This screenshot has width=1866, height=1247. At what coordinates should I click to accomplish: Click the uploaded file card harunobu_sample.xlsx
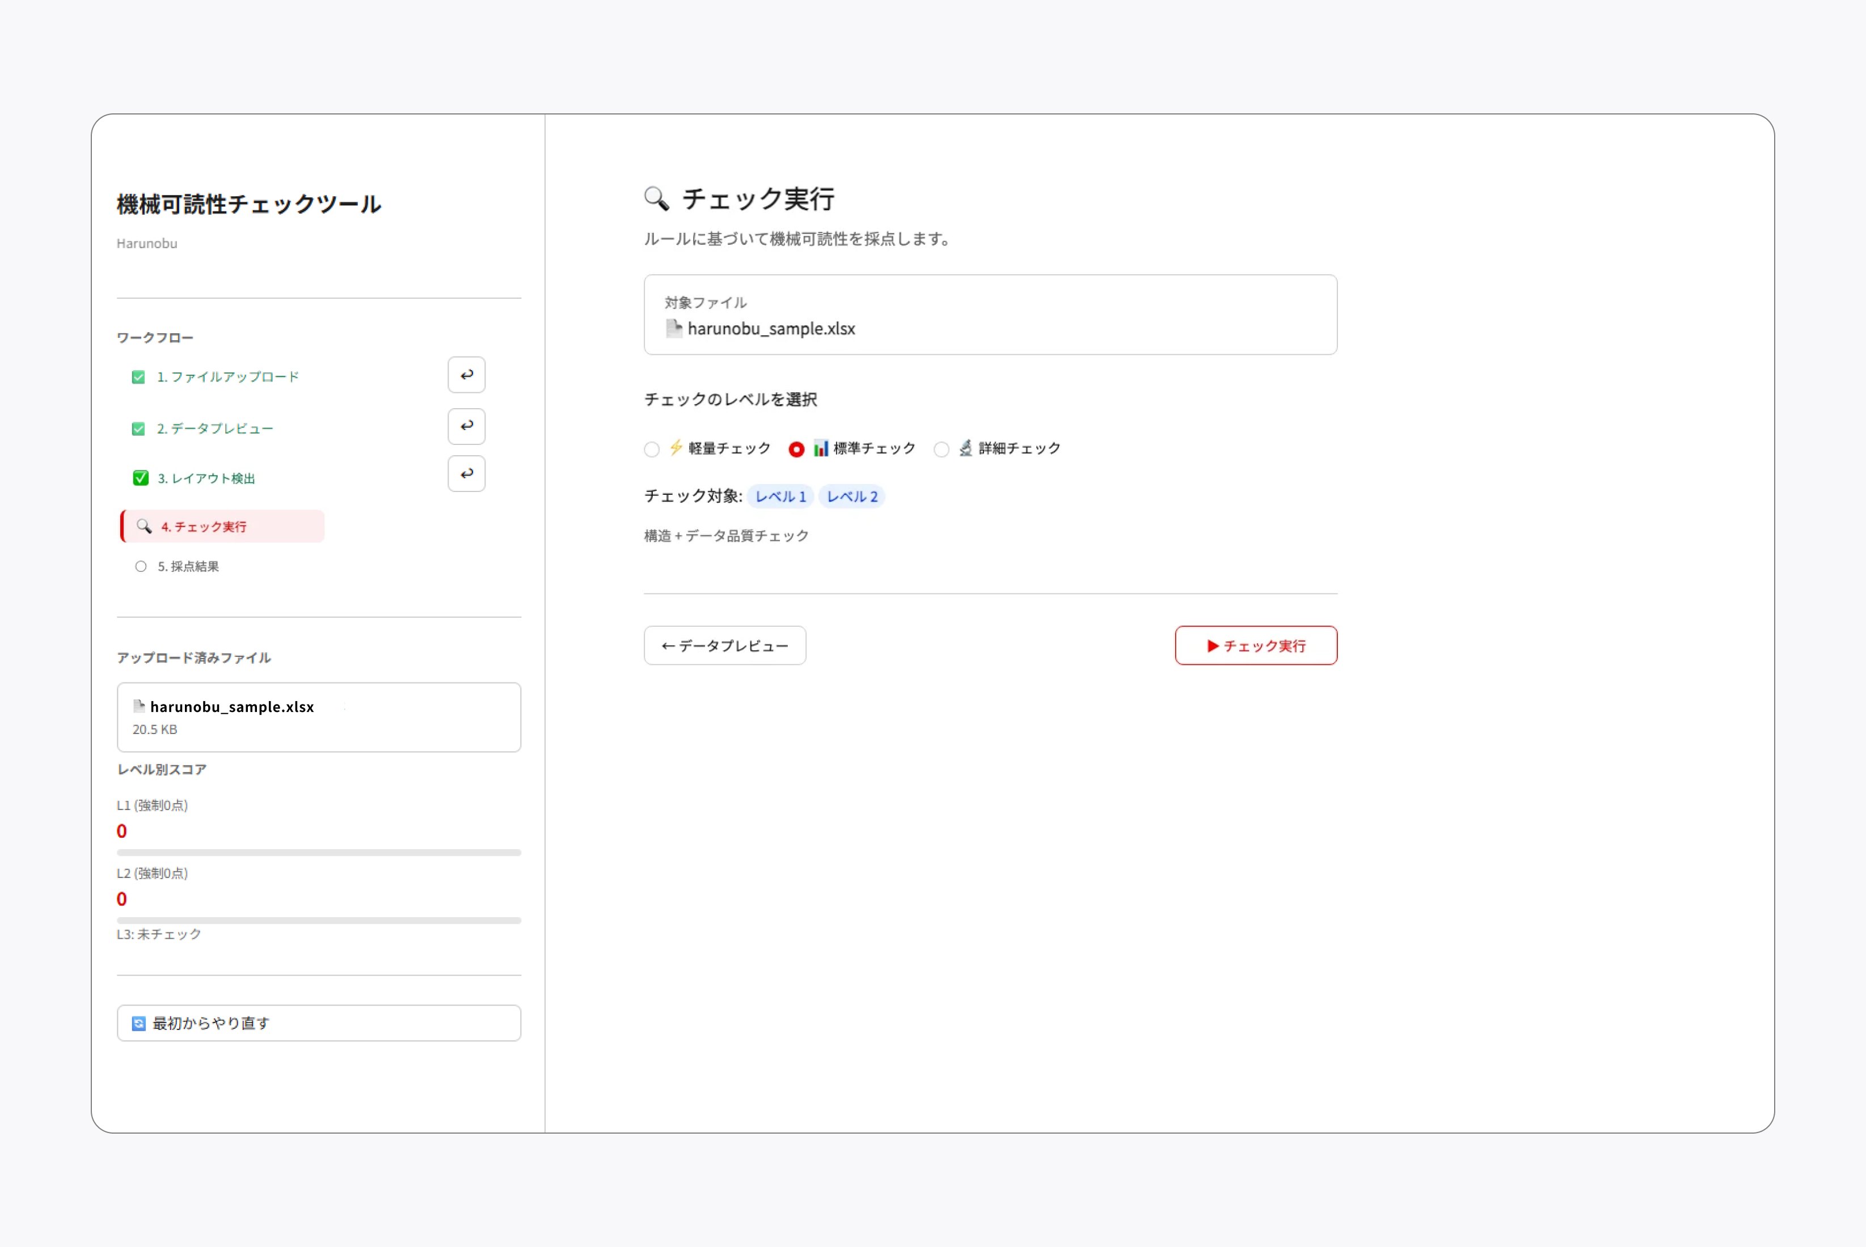click(319, 716)
